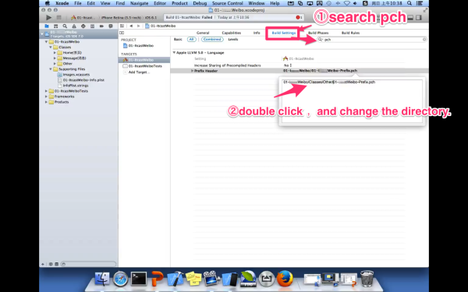Viewport: 468px width, 292px height.
Task: Select the Combined view mode
Action: [212, 40]
